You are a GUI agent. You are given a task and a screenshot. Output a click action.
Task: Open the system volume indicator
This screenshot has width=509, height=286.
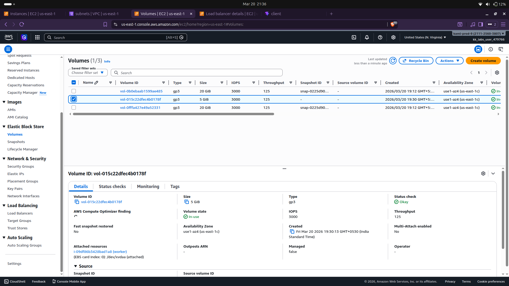point(488,4)
